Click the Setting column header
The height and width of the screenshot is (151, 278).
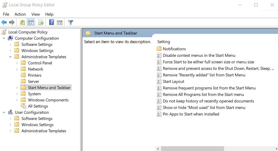click(163, 42)
